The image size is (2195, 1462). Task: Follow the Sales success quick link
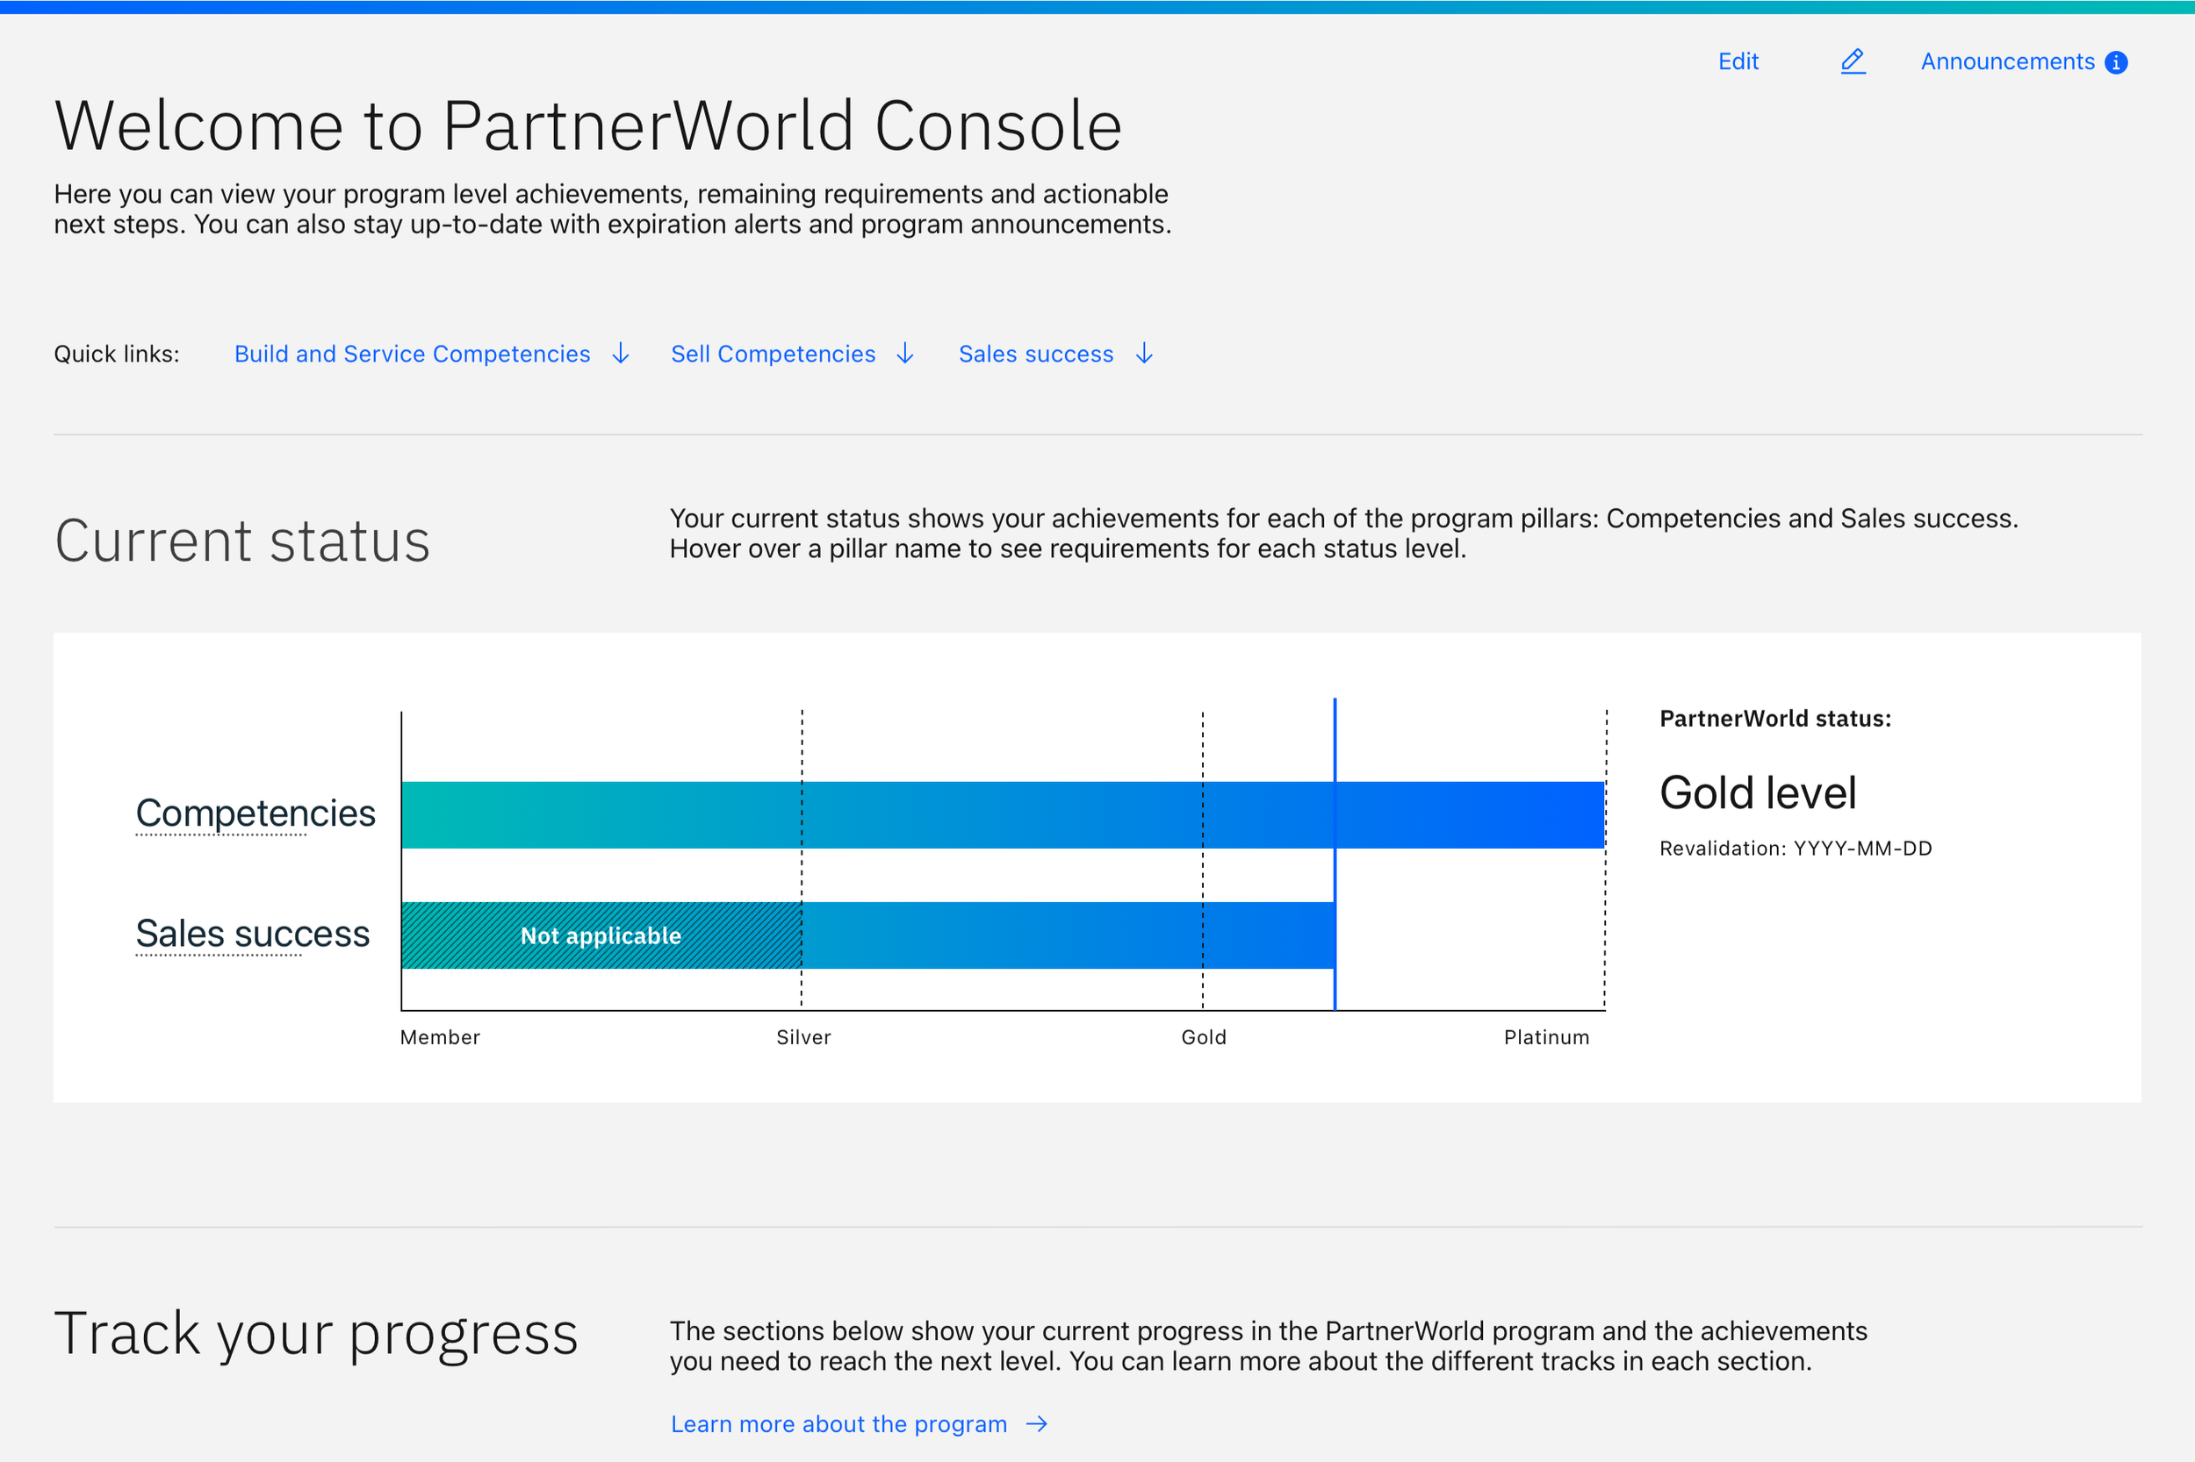(x=1035, y=355)
